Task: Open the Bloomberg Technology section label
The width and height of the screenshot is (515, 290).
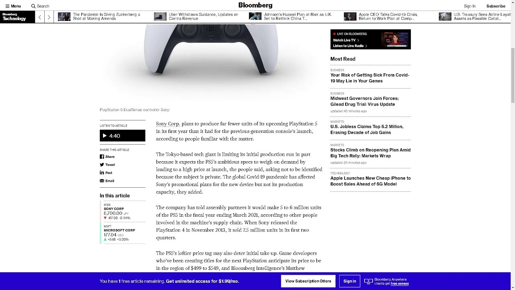Action: [17, 17]
